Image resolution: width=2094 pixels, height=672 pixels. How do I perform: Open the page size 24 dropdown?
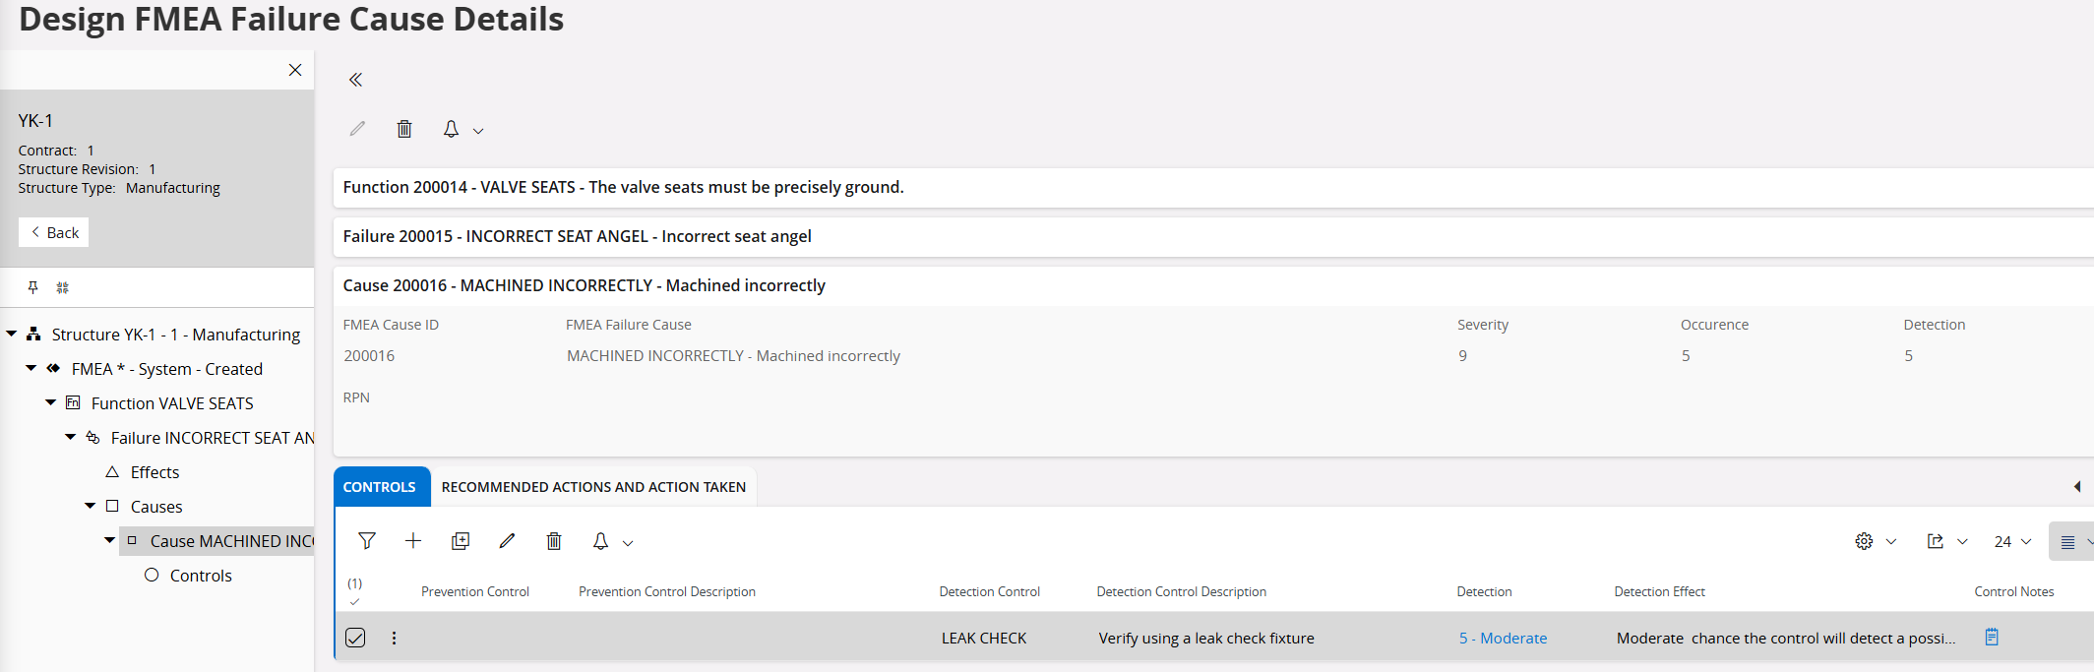(2012, 541)
